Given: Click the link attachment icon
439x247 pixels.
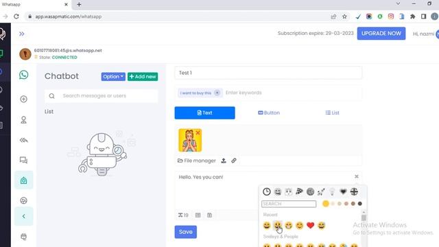Looking at the screenshot, I should click(234, 161).
